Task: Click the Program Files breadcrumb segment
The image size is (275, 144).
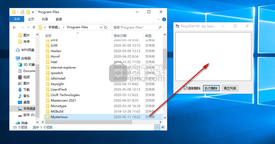Action: click(x=77, y=27)
